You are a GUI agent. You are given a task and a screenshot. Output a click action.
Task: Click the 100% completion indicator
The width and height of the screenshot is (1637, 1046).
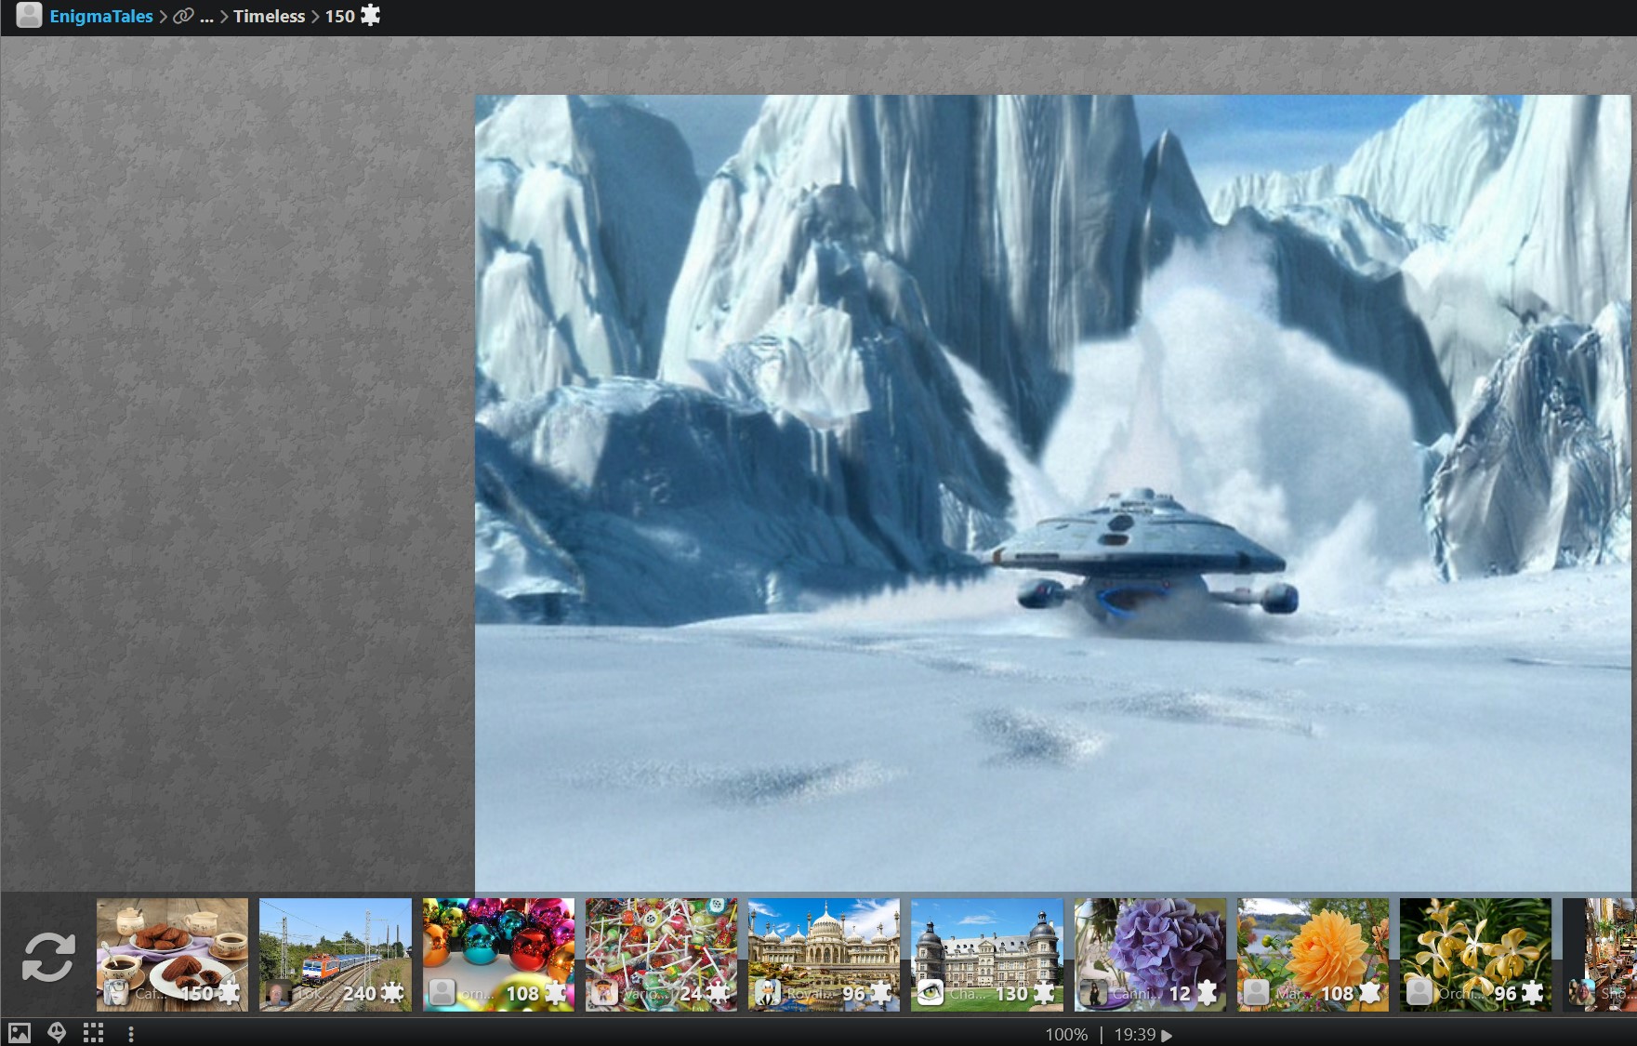coord(1066,1034)
